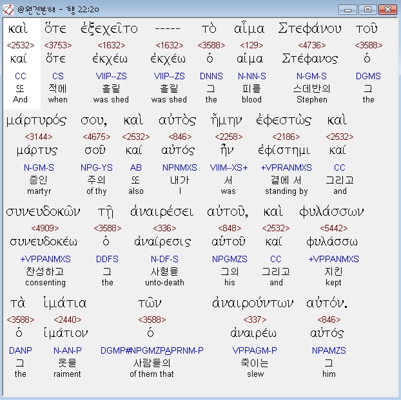Image resolution: width=401 pixels, height=400 pixels.
Task: Click the Korean gloss 사람들의
Action: click(152, 363)
